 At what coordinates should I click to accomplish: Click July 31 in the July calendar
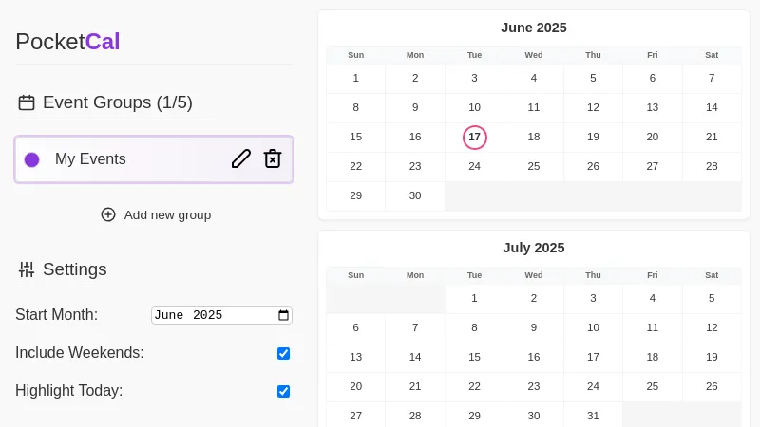pos(593,415)
